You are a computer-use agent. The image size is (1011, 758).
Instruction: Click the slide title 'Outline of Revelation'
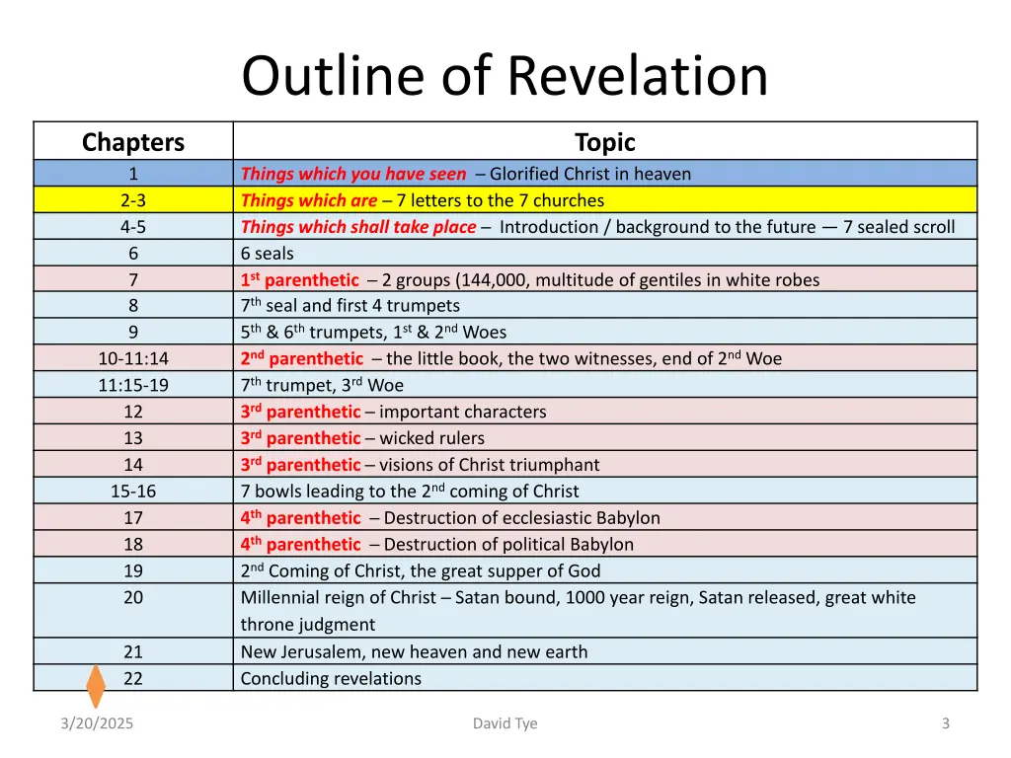[x=505, y=76]
